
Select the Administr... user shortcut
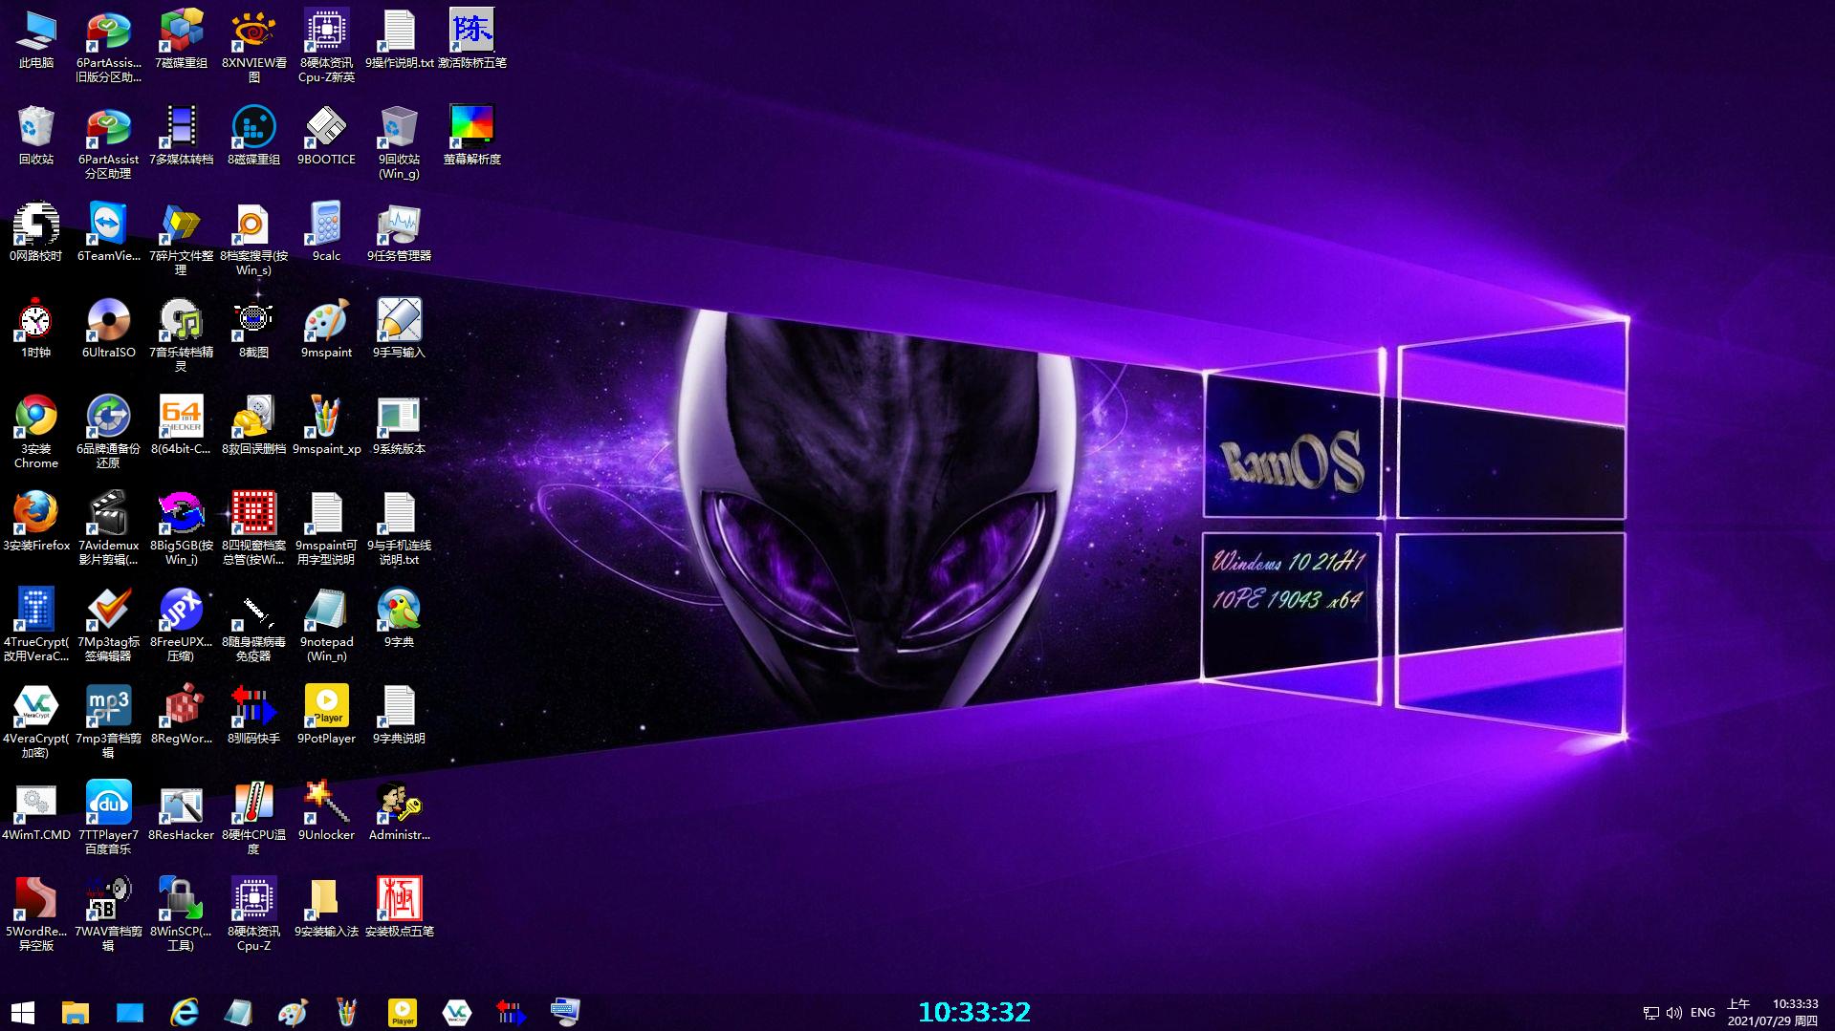tap(400, 812)
